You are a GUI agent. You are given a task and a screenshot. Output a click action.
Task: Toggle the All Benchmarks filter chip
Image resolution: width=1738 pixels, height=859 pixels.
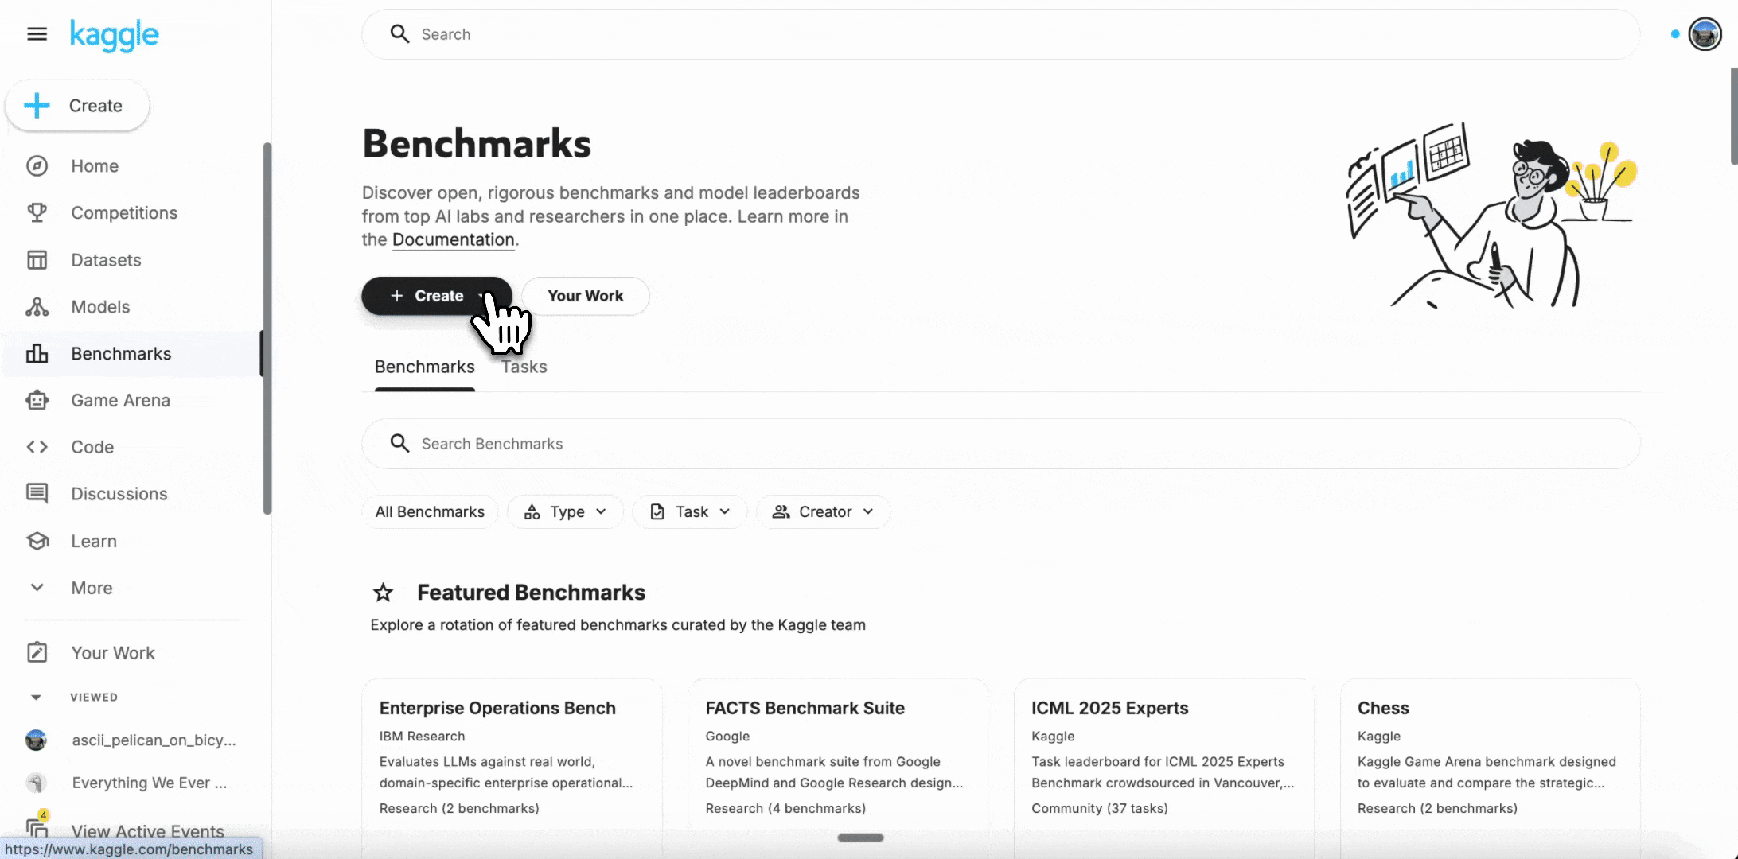tap(430, 511)
